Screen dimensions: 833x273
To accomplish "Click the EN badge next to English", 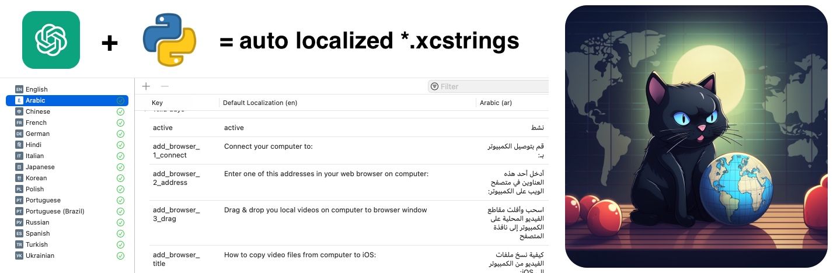I will coord(19,89).
